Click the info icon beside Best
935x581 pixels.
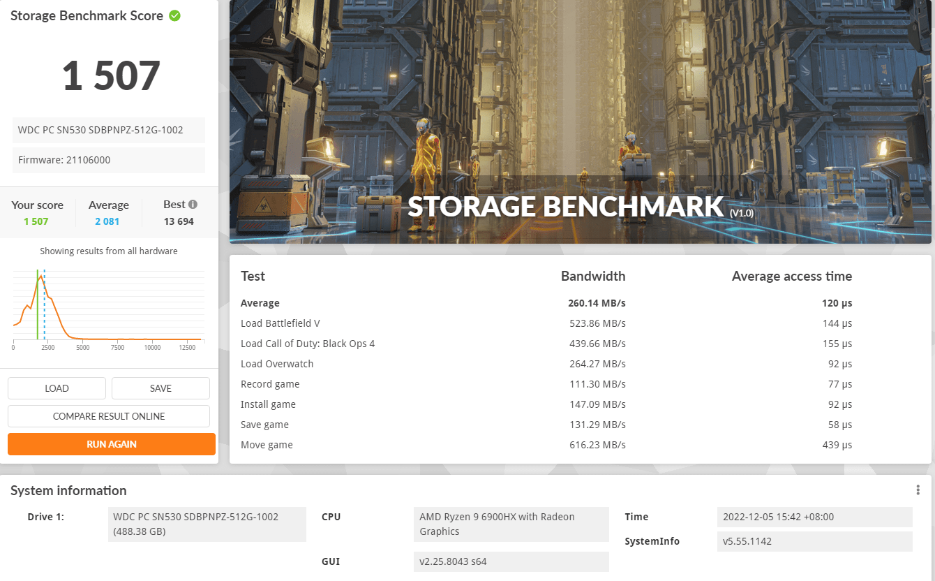[193, 205]
